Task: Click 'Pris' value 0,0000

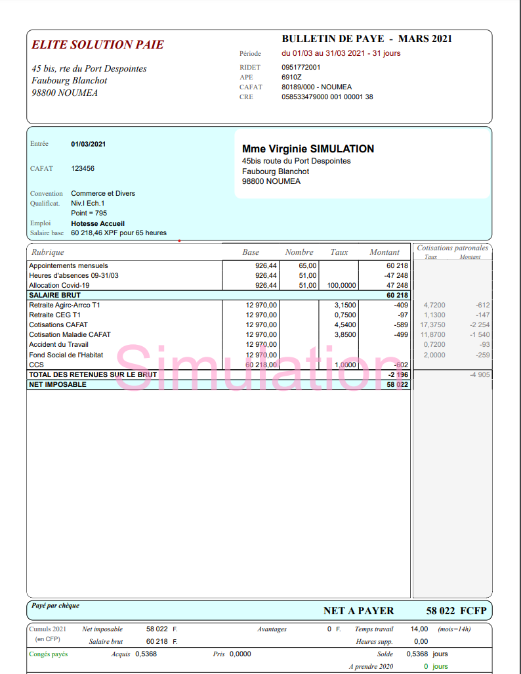Action: (240, 654)
